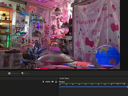This screenshot has height=96, width=128.
Task: Click the Properties text button
Action: [x=15, y=74]
